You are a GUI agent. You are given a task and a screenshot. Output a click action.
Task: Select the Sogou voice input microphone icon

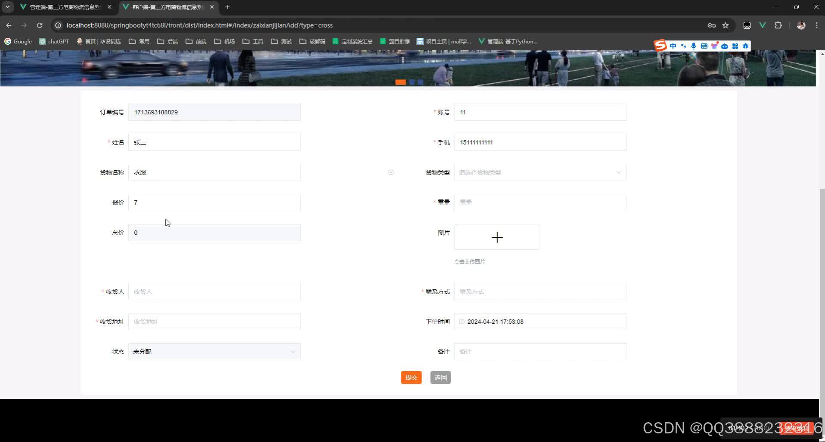(693, 46)
